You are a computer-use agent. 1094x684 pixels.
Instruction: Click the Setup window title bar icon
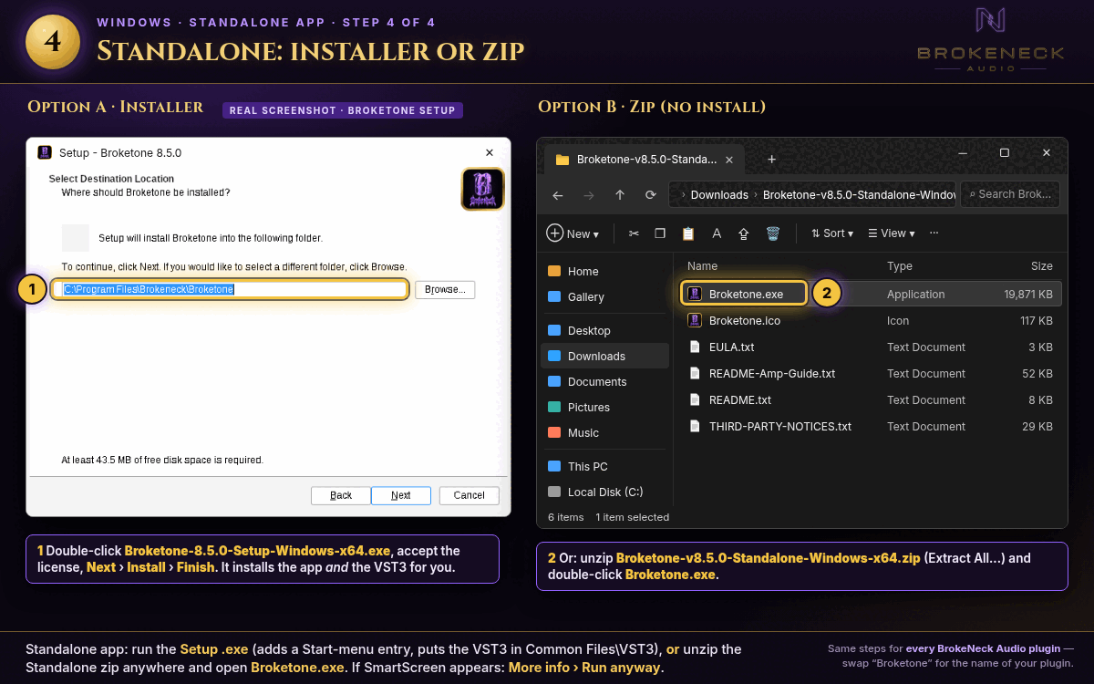(x=44, y=152)
